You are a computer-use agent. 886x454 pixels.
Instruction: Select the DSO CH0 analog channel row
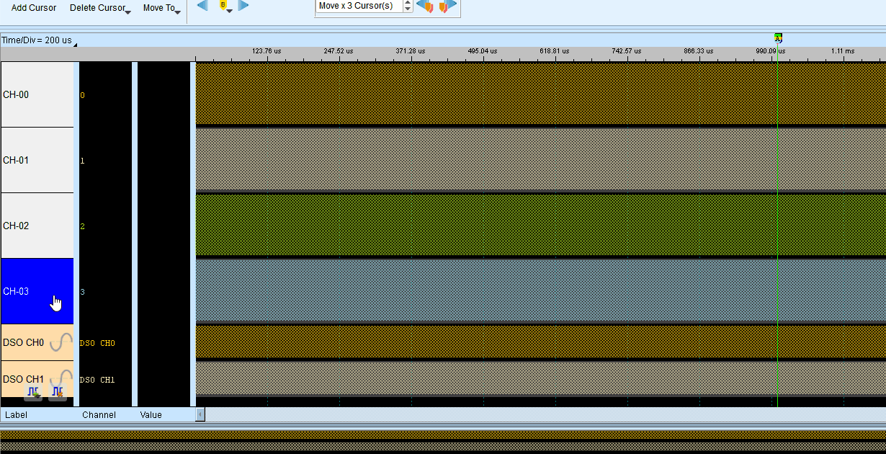pos(37,342)
